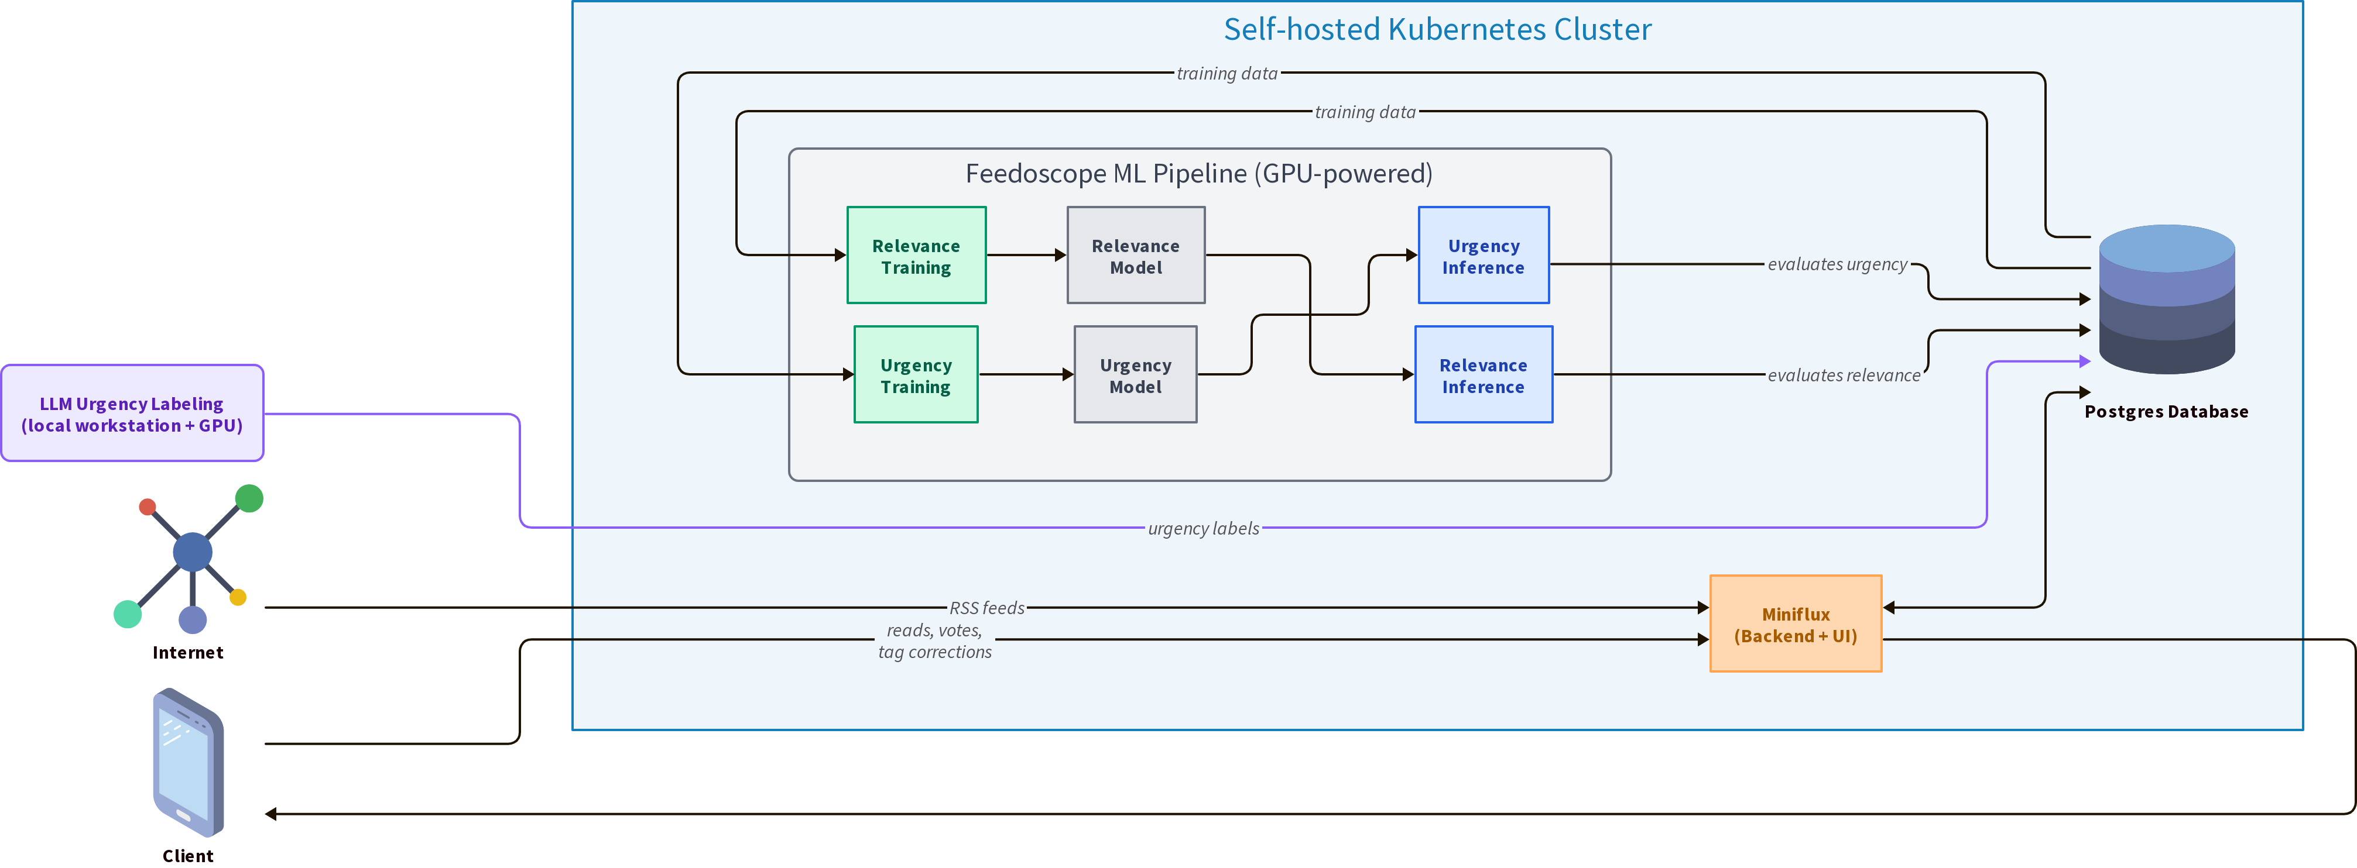2357x868 pixels.
Task: Click the RSS feeds arrow label
Action: (986, 608)
